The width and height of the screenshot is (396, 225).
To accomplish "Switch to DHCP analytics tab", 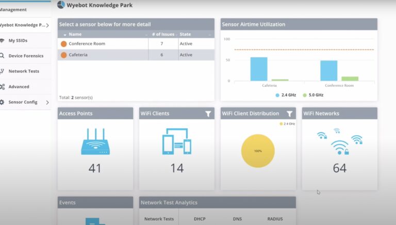I will coord(200,219).
